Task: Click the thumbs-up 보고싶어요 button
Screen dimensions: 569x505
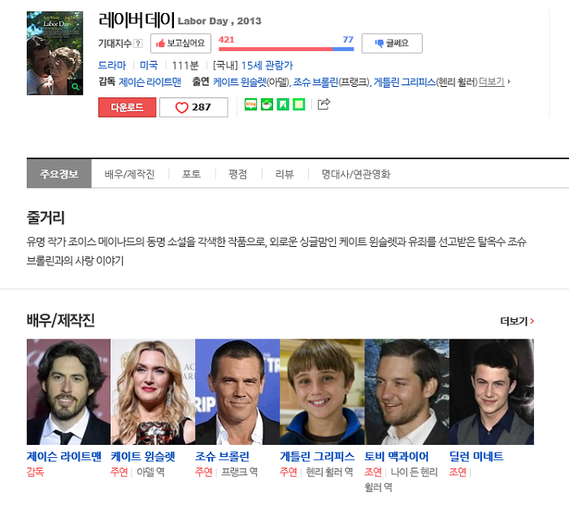Action: pyautogui.click(x=180, y=43)
